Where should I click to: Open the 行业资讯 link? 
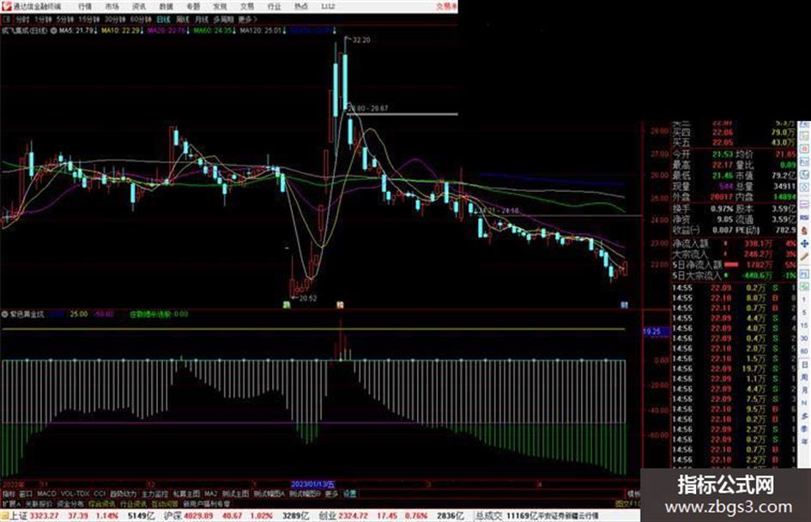(133, 503)
